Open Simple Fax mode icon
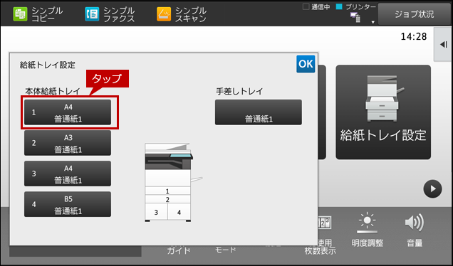The image size is (453, 266). pyautogui.click(x=92, y=14)
